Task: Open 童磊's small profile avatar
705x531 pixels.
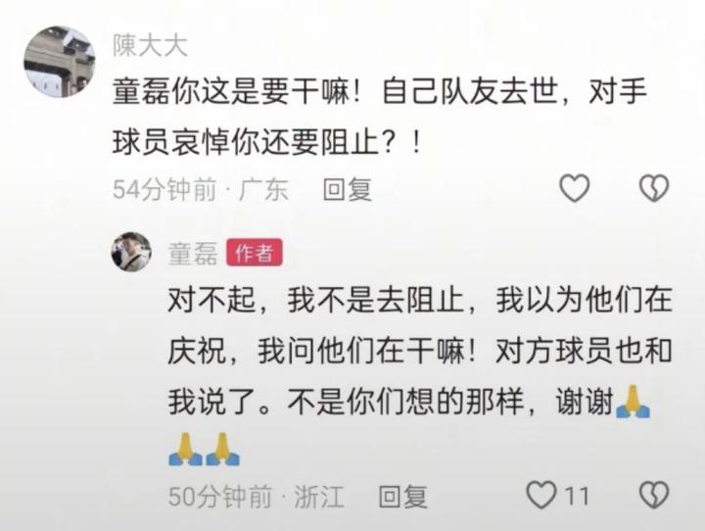Action: 131,252
